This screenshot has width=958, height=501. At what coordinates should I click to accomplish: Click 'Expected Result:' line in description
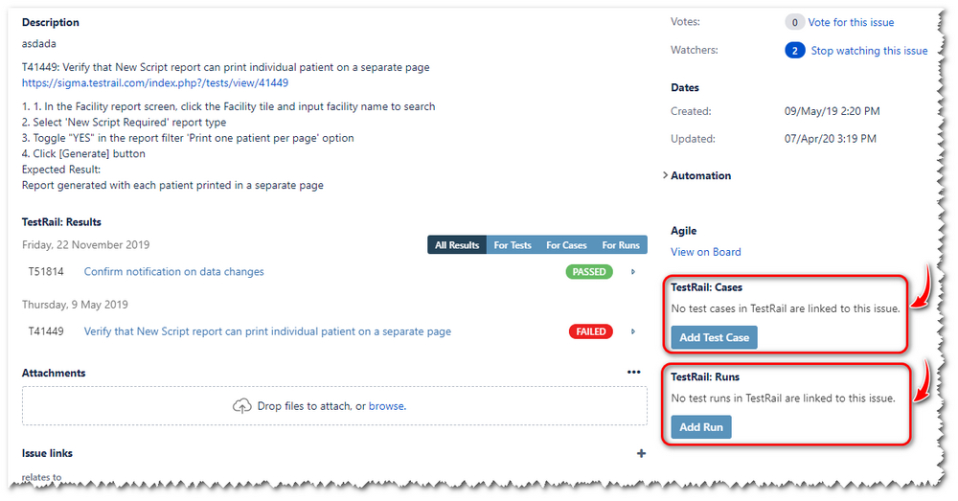61,170
